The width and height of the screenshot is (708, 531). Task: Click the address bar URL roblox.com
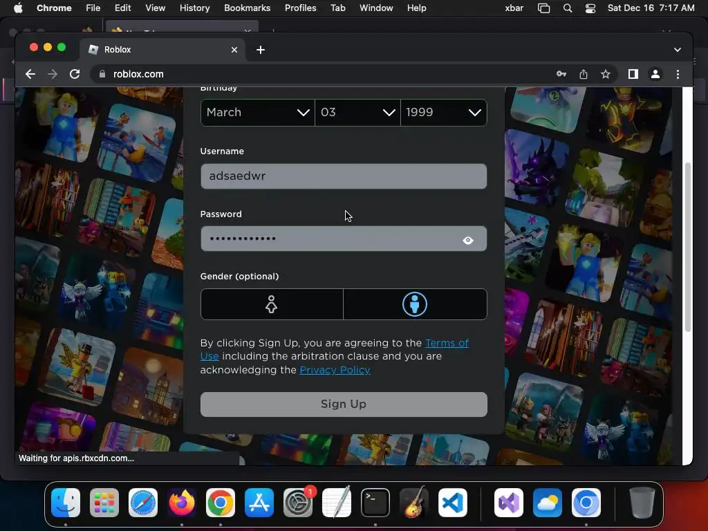pos(138,74)
